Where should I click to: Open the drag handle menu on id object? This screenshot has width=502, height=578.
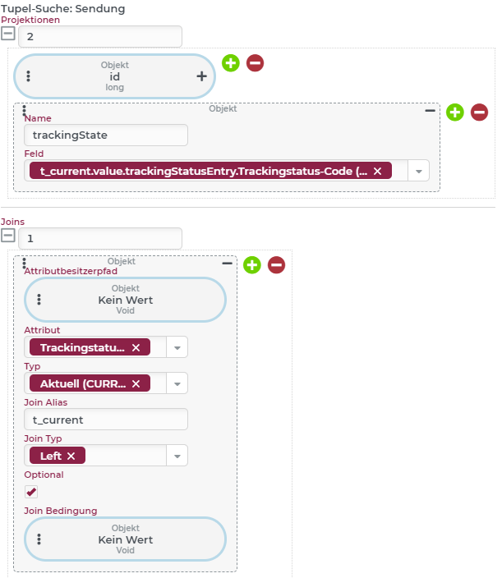(29, 76)
